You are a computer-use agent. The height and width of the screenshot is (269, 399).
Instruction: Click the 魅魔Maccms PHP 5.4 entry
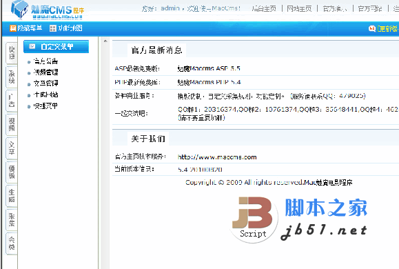coord(209,82)
